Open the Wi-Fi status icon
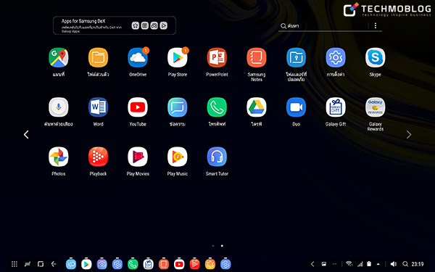 pyautogui.click(x=349, y=264)
